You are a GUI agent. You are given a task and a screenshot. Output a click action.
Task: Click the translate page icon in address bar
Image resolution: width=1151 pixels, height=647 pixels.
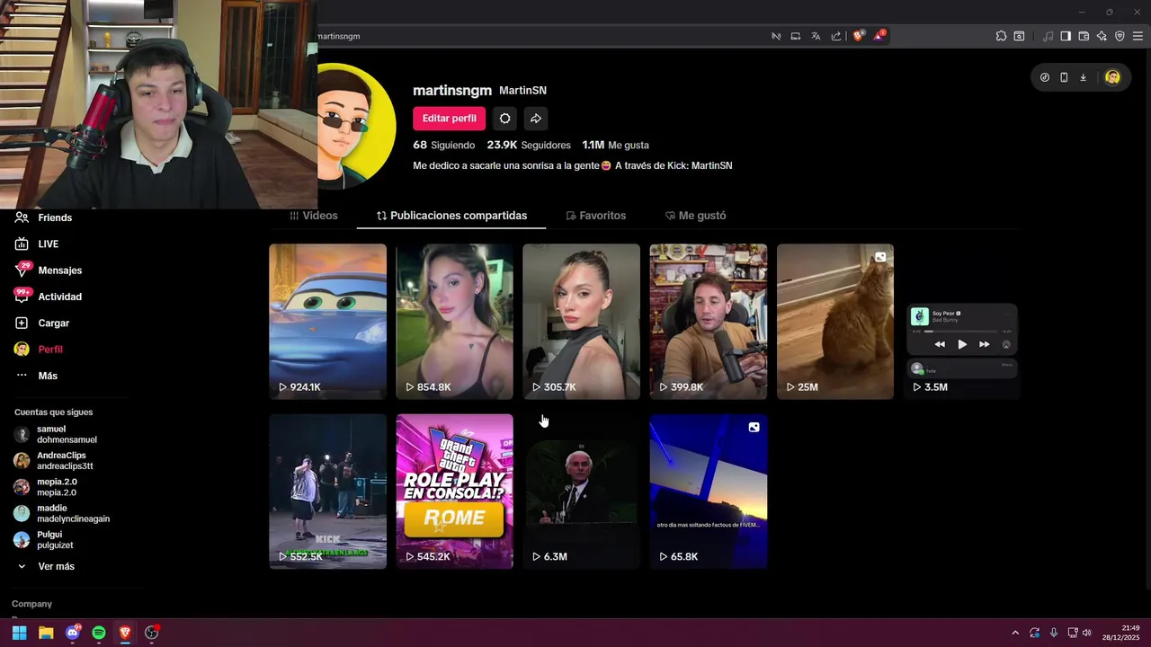pos(816,36)
